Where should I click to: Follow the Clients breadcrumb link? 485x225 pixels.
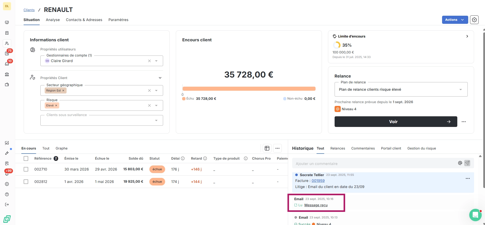point(29,10)
